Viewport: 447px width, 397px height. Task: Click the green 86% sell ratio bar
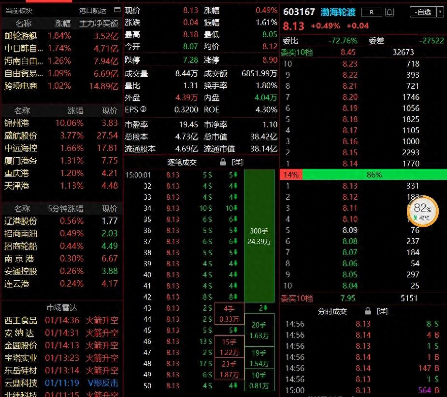374,175
